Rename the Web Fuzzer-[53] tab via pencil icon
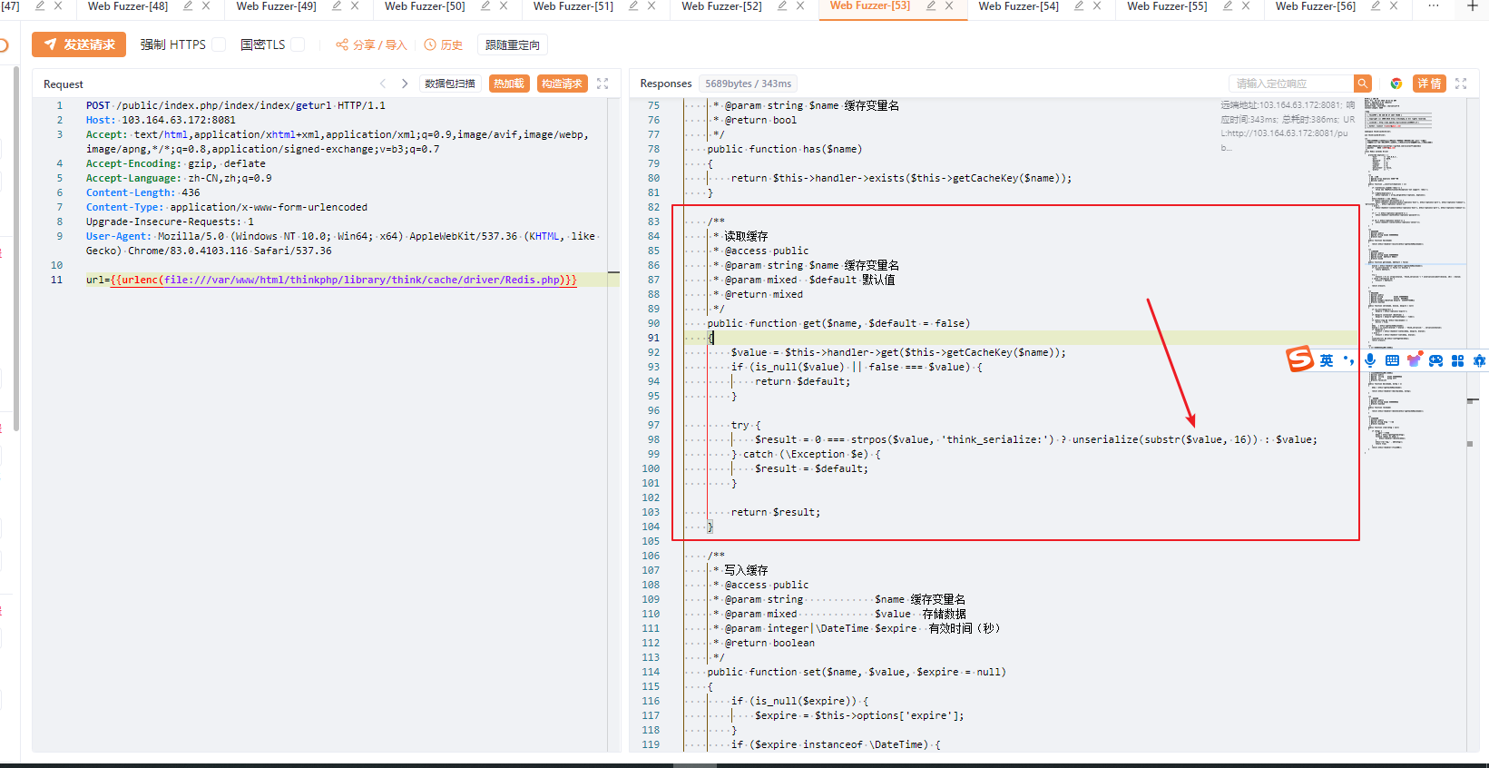Image resolution: width=1489 pixels, height=768 pixels. click(931, 5)
